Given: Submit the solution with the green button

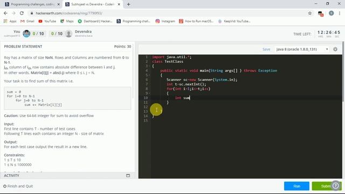Looking at the screenshot, I should click(x=327, y=186).
